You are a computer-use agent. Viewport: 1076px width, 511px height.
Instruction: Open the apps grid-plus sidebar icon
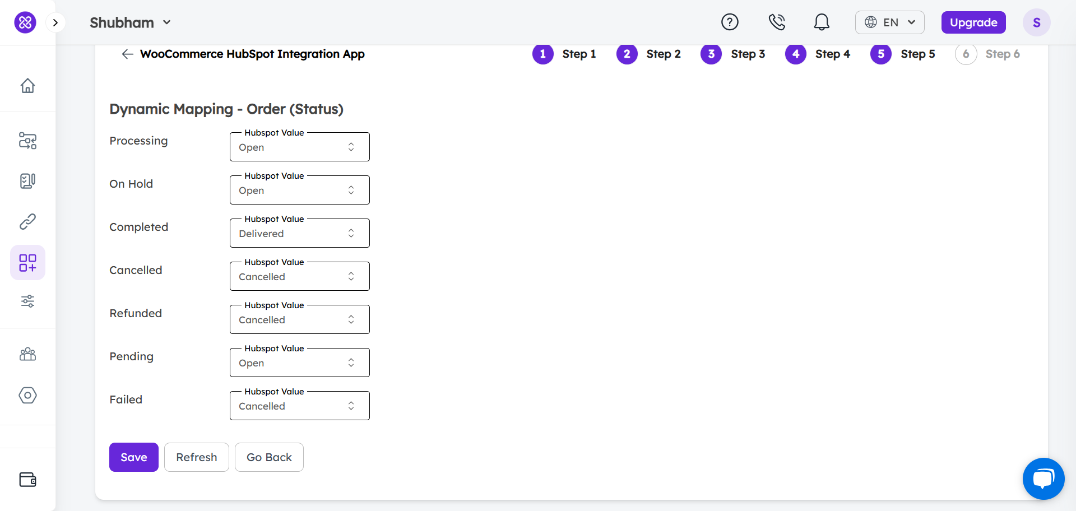27,262
